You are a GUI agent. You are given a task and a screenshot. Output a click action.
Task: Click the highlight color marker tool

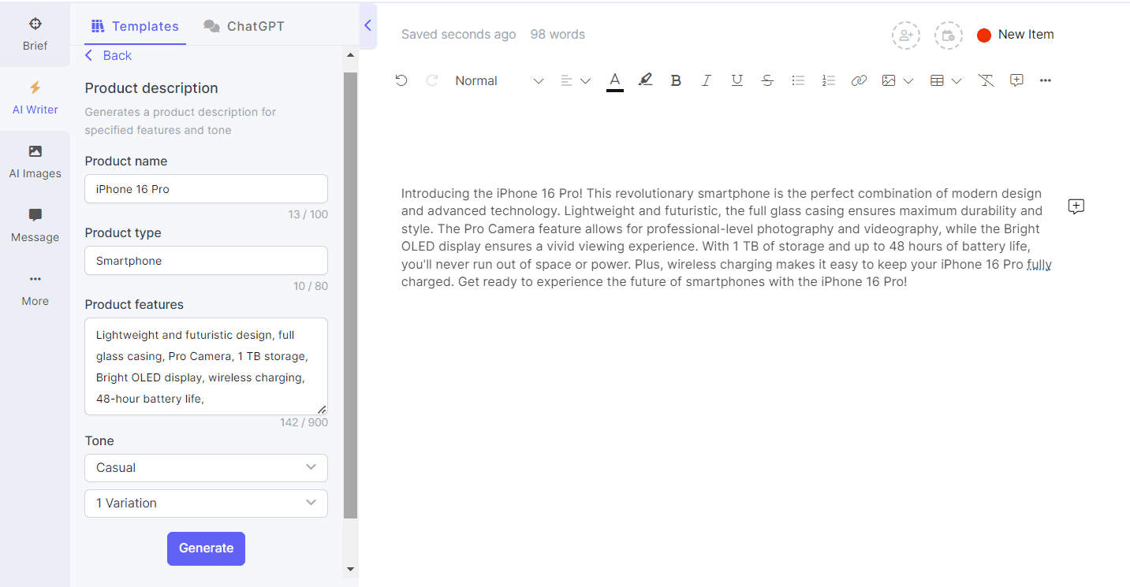645,80
